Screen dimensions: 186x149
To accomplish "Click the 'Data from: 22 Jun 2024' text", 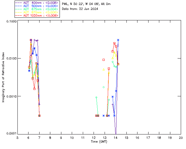I will click(80, 9).
